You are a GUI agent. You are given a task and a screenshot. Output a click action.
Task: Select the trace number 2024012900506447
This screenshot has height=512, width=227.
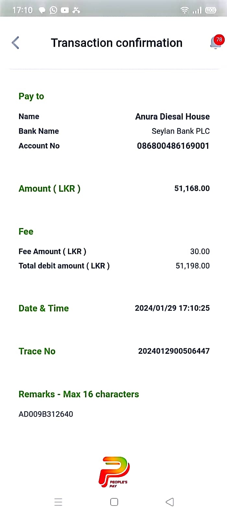click(x=173, y=351)
